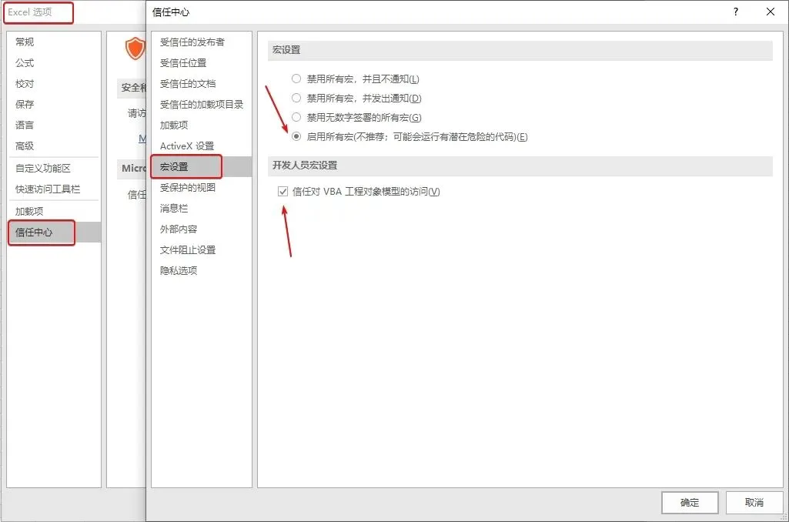The height and width of the screenshot is (522, 789).
Task: Select 启用所有宏 radio option
Action: (x=296, y=136)
